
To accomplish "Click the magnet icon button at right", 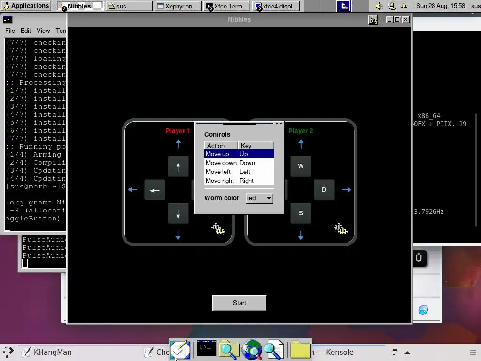I will 419,258.
